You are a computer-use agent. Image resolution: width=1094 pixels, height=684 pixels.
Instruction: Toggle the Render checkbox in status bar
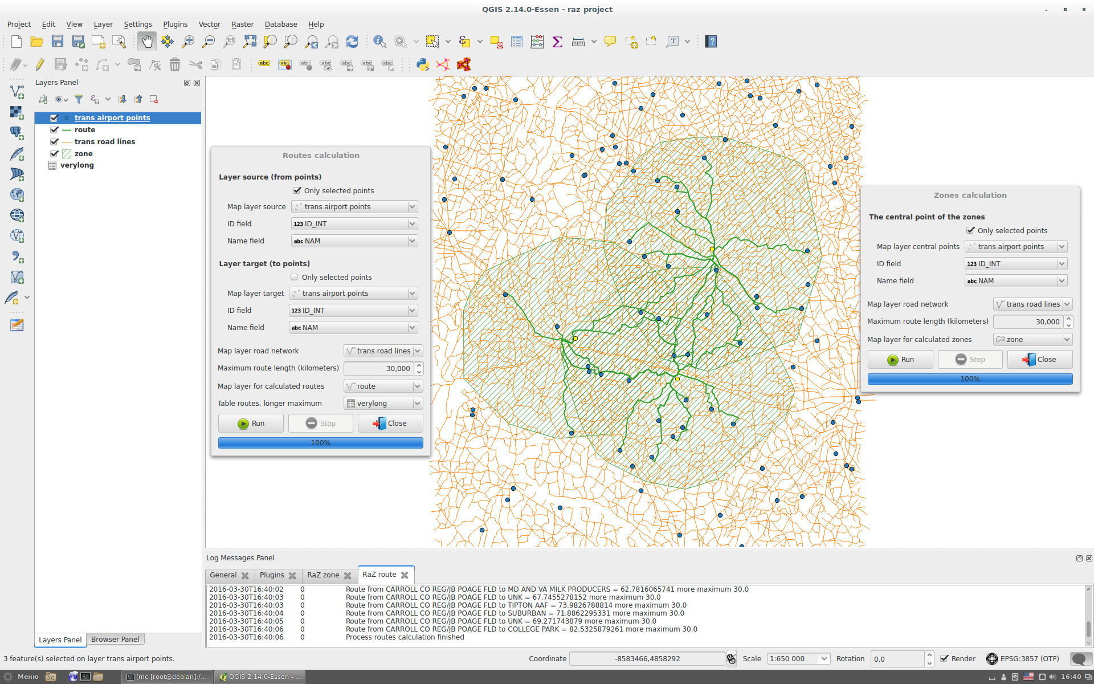tap(944, 658)
